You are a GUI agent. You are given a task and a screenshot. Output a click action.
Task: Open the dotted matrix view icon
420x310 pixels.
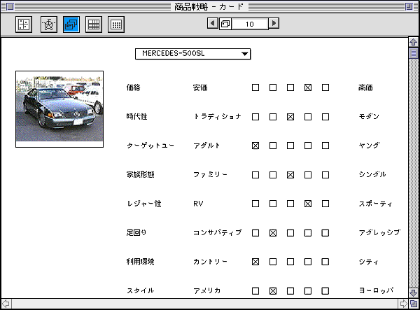click(116, 24)
